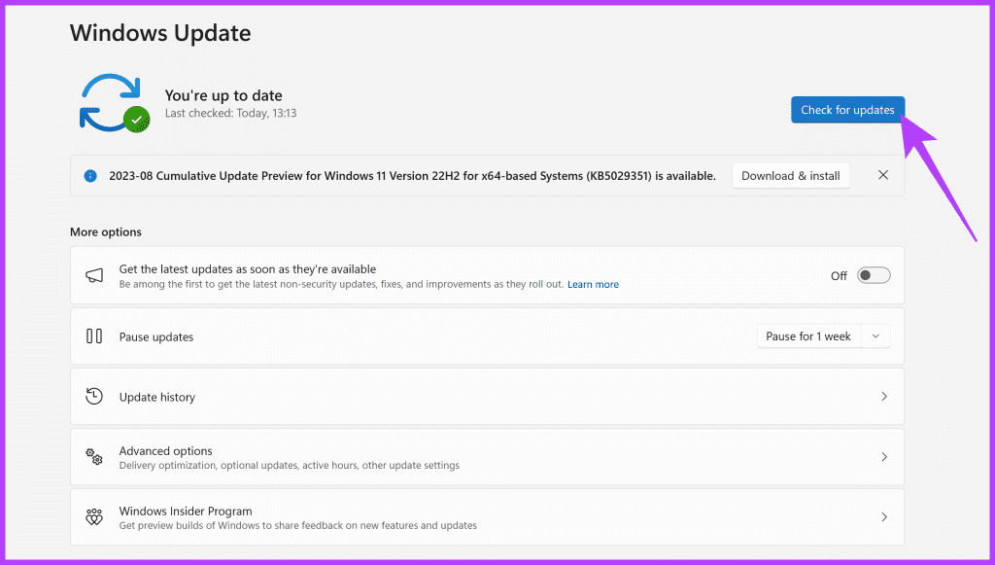Click the Delivery optimization description text
This screenshot has width=995, height=565.
290,466
